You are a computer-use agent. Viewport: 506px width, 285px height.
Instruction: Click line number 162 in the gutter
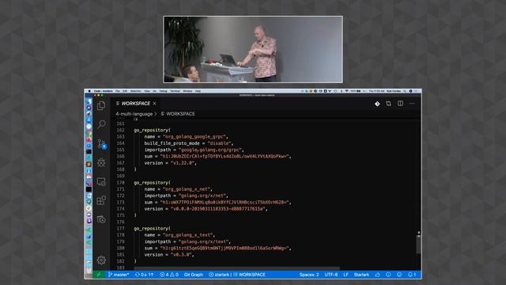(120, 130)
